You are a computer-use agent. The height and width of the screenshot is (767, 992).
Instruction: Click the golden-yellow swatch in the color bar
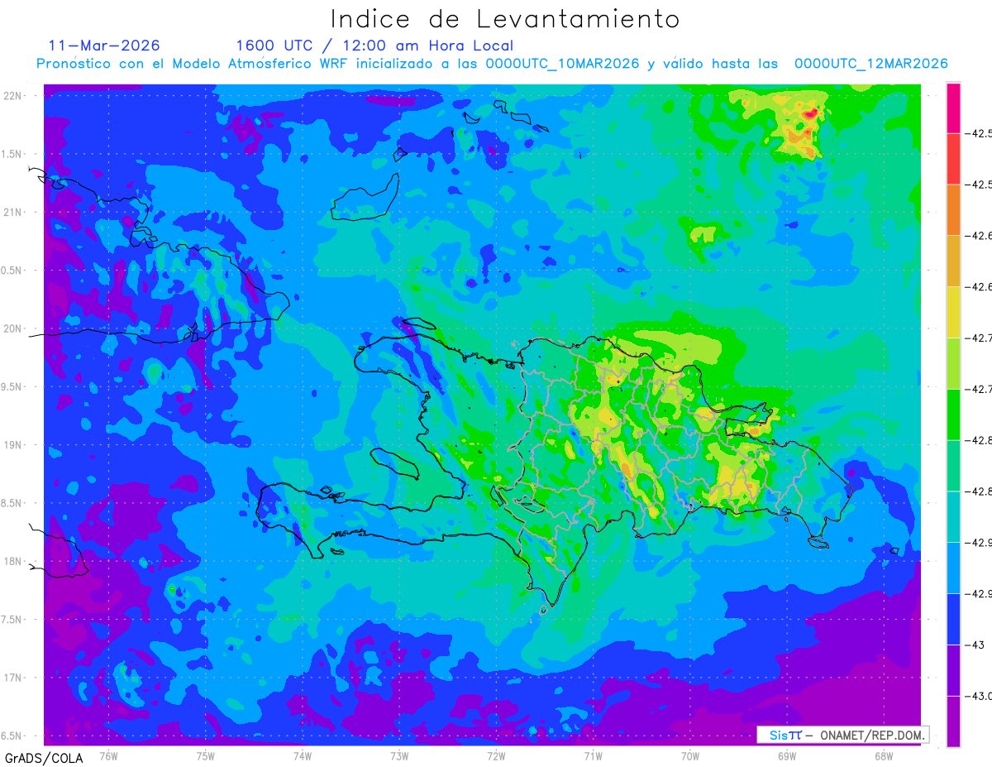[953, 261]
